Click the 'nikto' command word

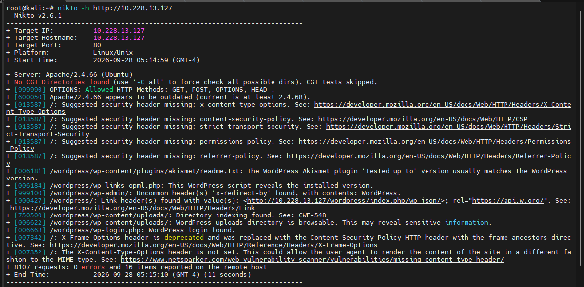68,8
